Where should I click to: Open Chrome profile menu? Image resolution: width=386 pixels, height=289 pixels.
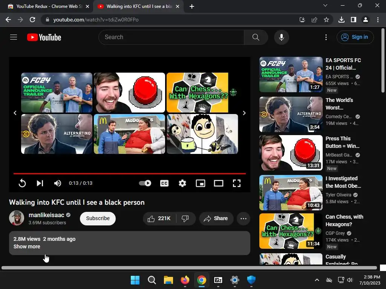click(366, 20)
